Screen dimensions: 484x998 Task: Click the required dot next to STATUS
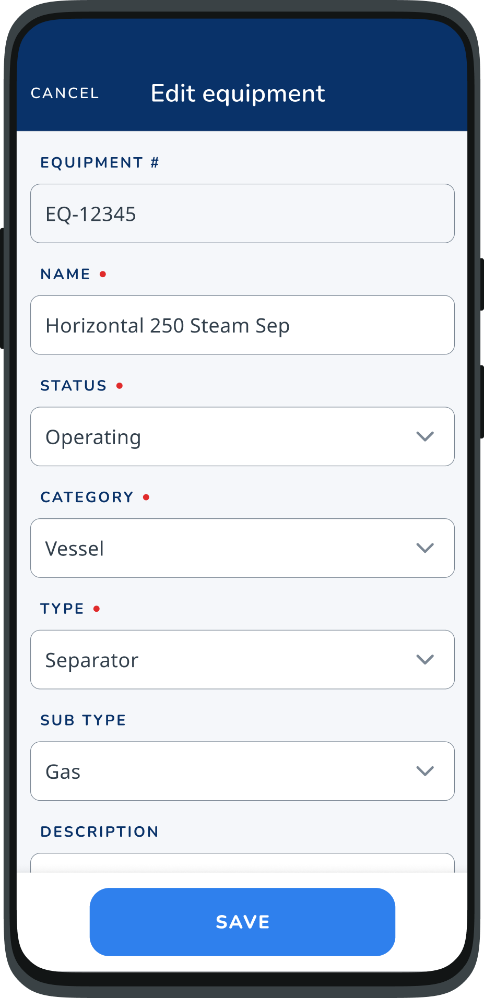coord(120,385)
